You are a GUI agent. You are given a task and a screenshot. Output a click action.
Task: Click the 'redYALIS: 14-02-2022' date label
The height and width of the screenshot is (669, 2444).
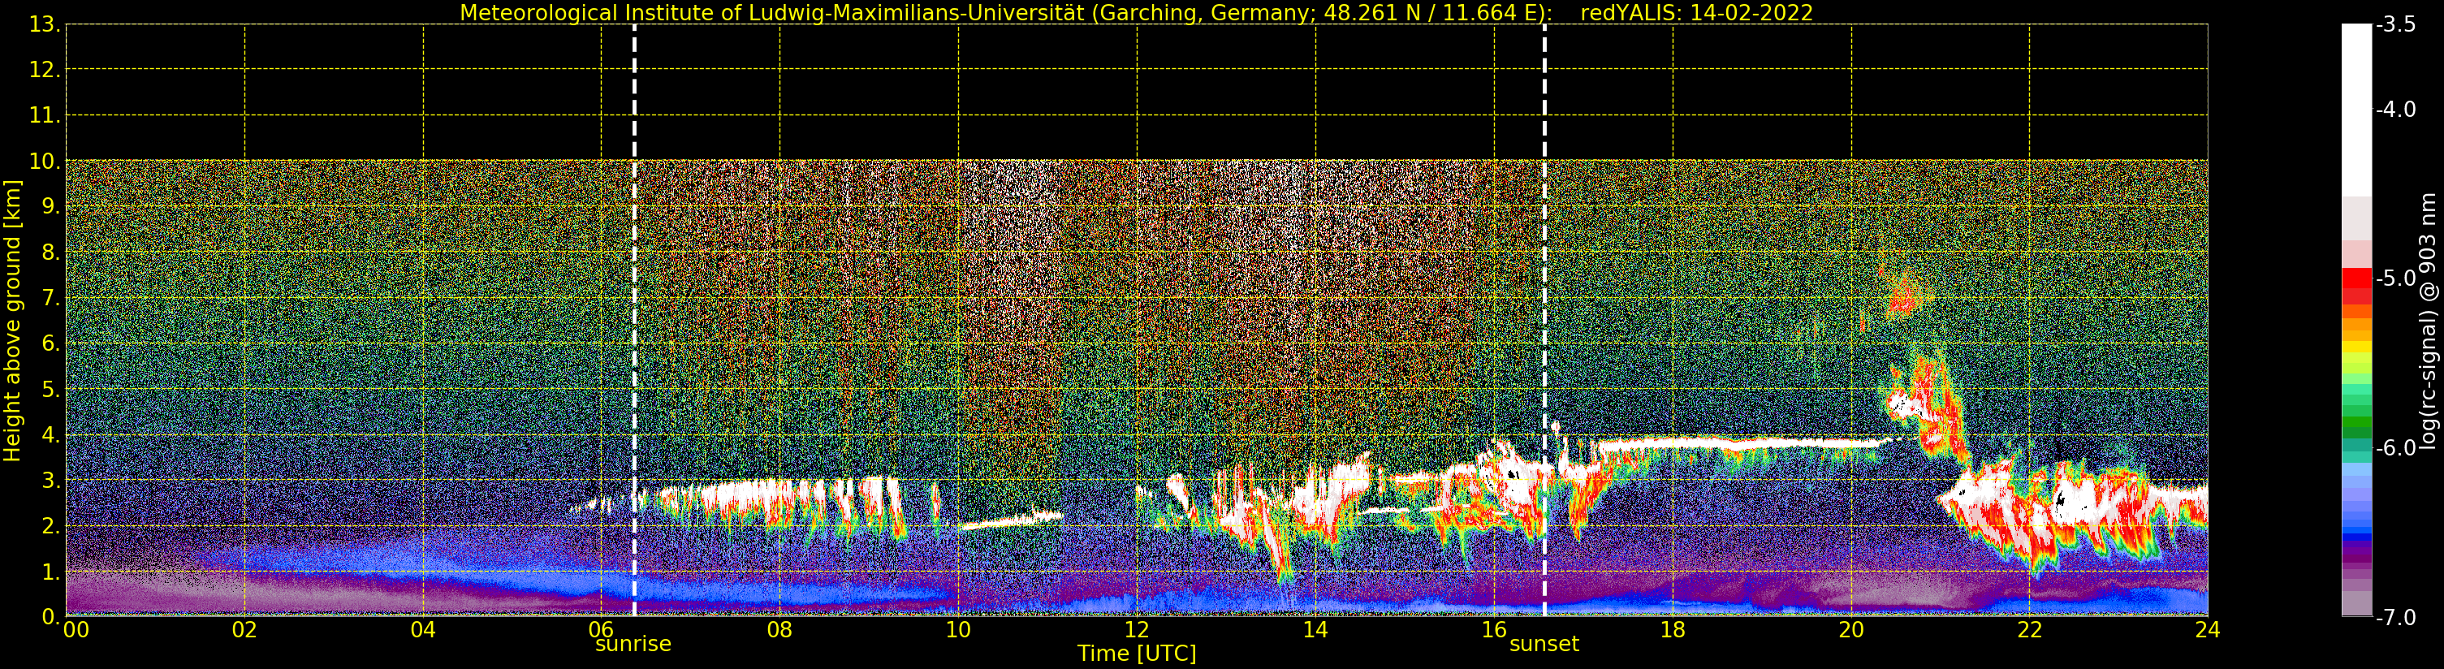tap(1696, 13)
